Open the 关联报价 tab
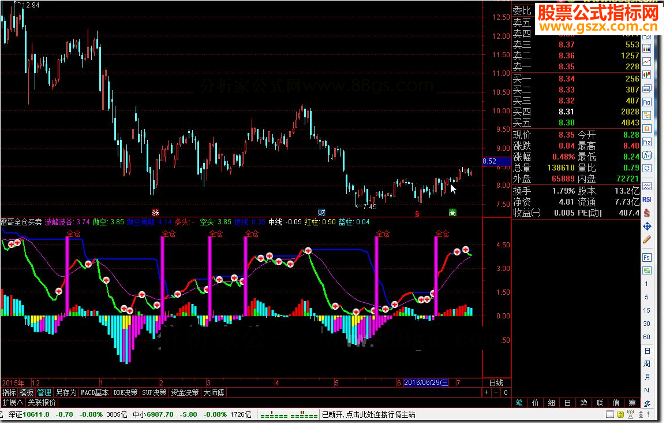666x423 pixels. (42, 402)
